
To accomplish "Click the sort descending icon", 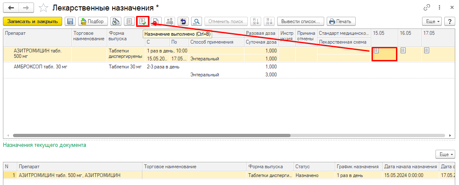I will coord(269,21).
